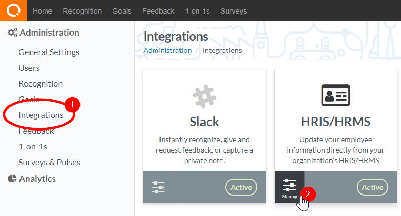Click Manage icon on HRIS/HRMS card
Image resolution: width=401 pixels, height=216 pixels.
[x=289, y=188]
